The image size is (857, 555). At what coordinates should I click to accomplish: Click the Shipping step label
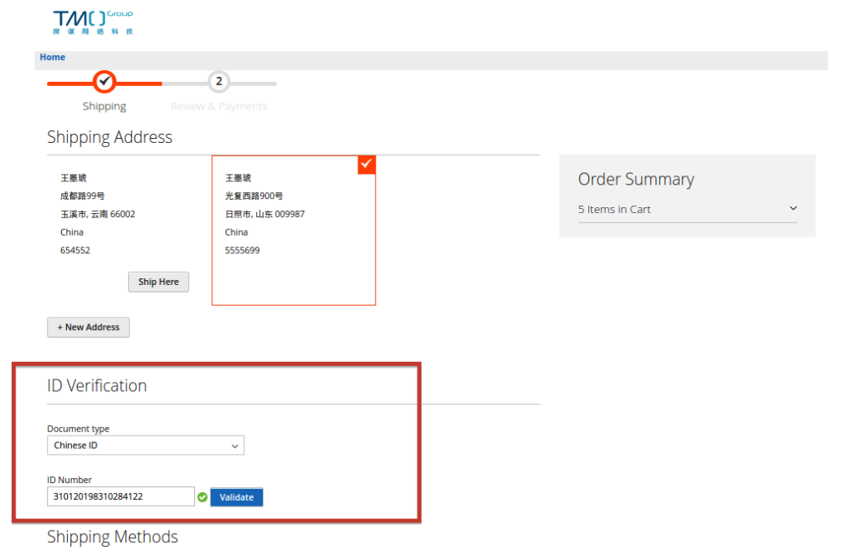105,106
